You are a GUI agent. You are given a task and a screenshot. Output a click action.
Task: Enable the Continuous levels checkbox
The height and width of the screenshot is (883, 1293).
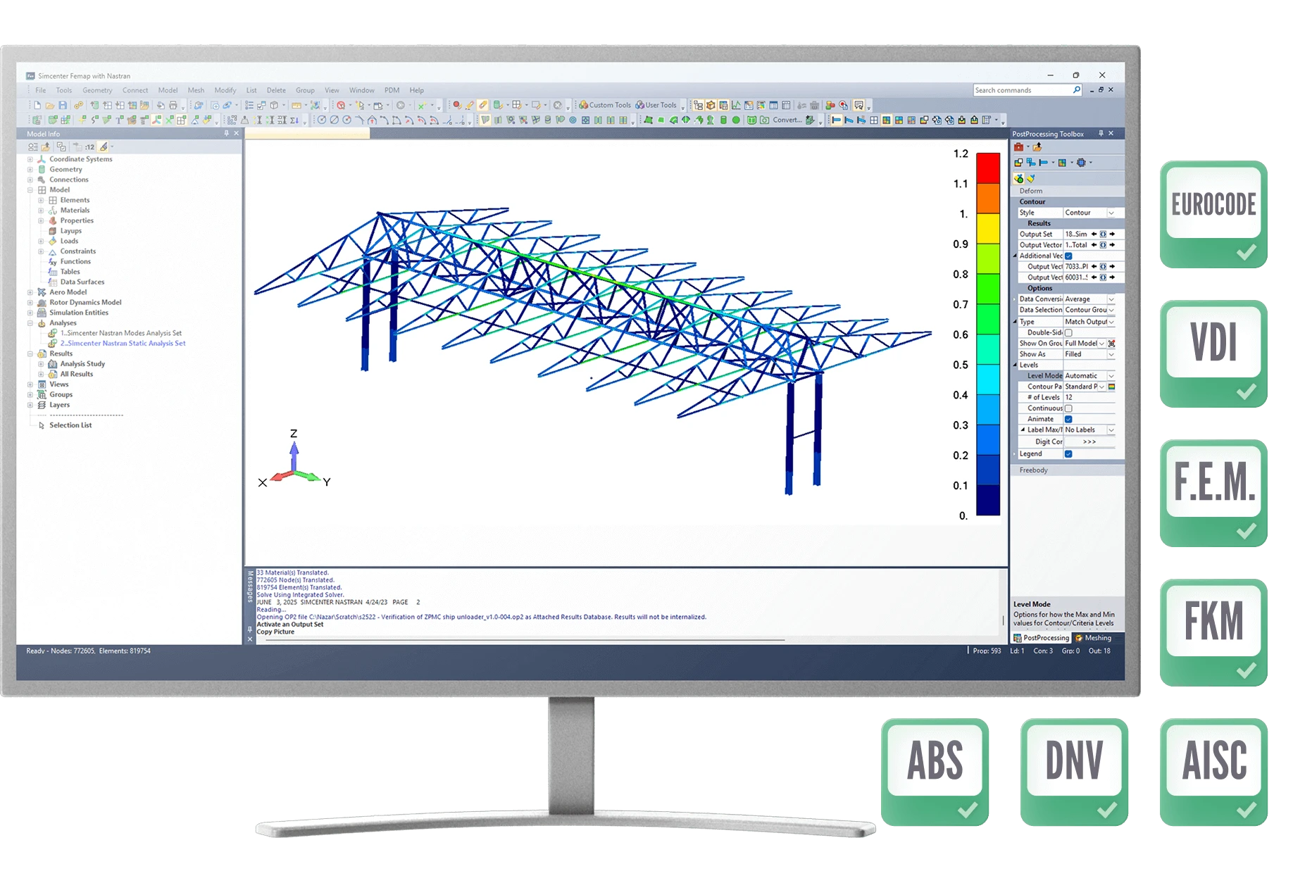point(1068,408)
